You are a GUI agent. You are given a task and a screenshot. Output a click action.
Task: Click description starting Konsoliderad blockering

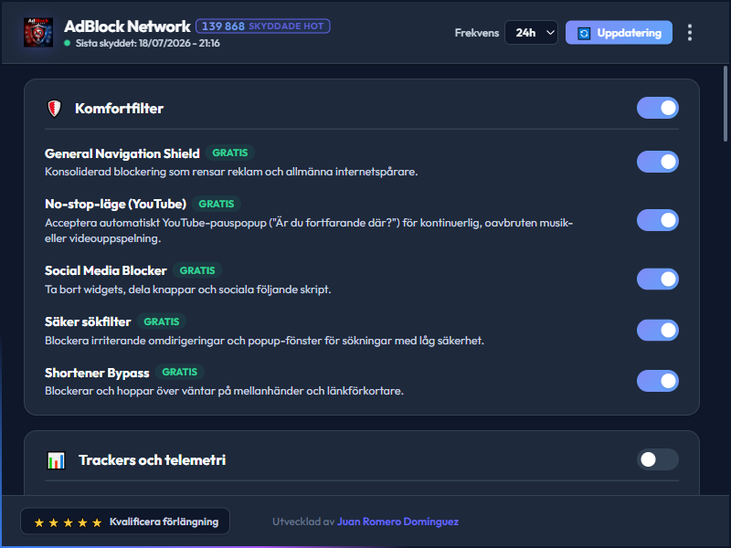coord(231,172)
